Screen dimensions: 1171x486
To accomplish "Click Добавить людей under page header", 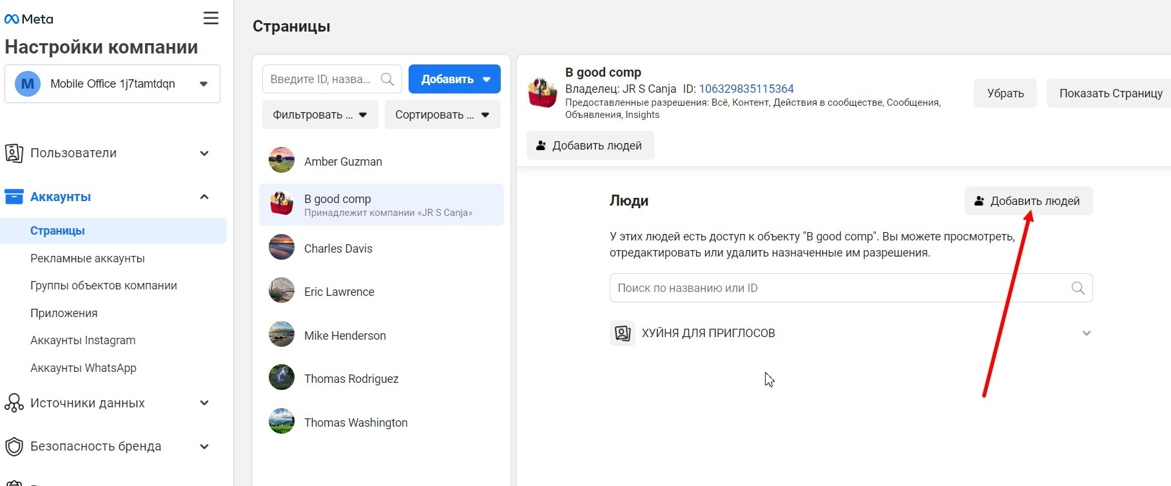I will click(590, 146).
